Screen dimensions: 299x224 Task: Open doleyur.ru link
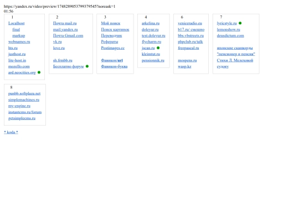click(x=150, y=29)
